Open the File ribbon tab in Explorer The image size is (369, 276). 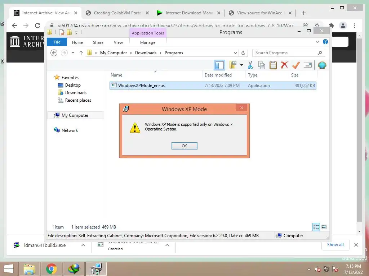[57, 42]
